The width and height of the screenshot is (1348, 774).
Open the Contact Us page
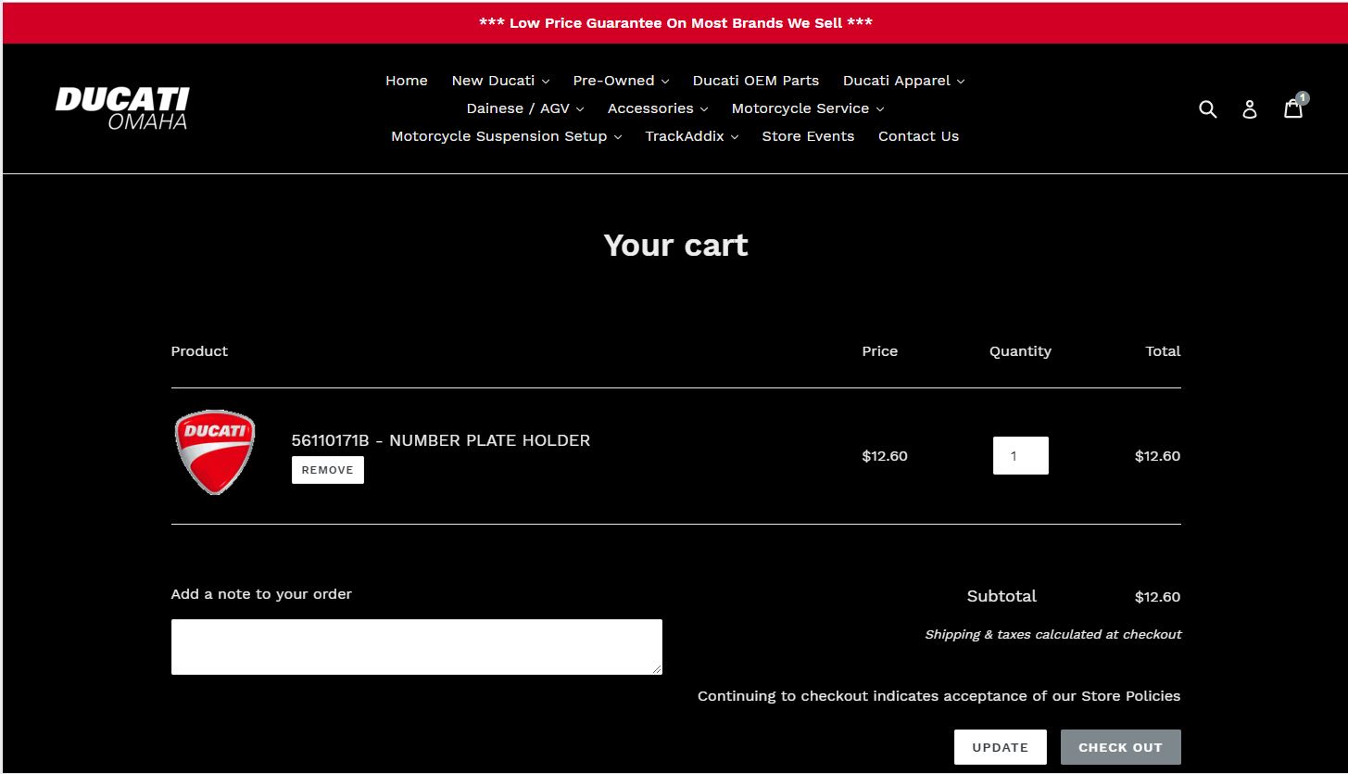point(918,136)
